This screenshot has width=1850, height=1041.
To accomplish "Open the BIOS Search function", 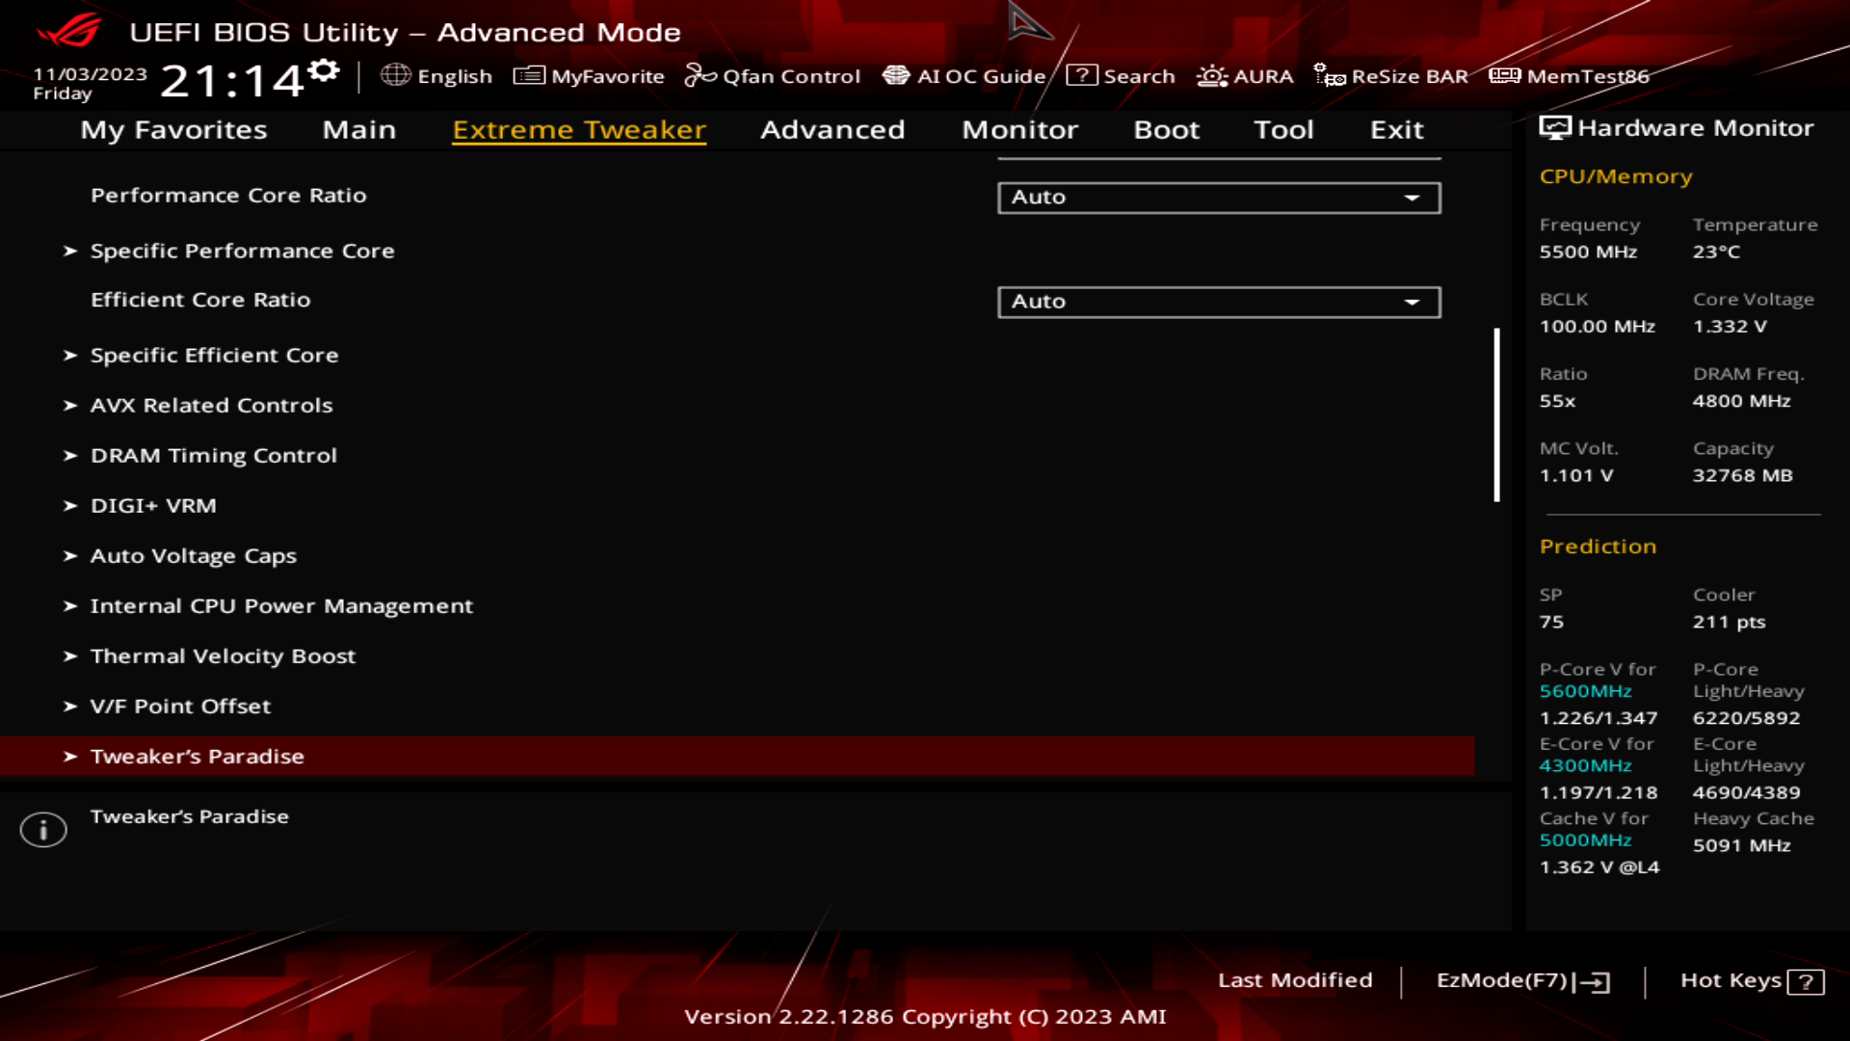I will pos(1123,76).
